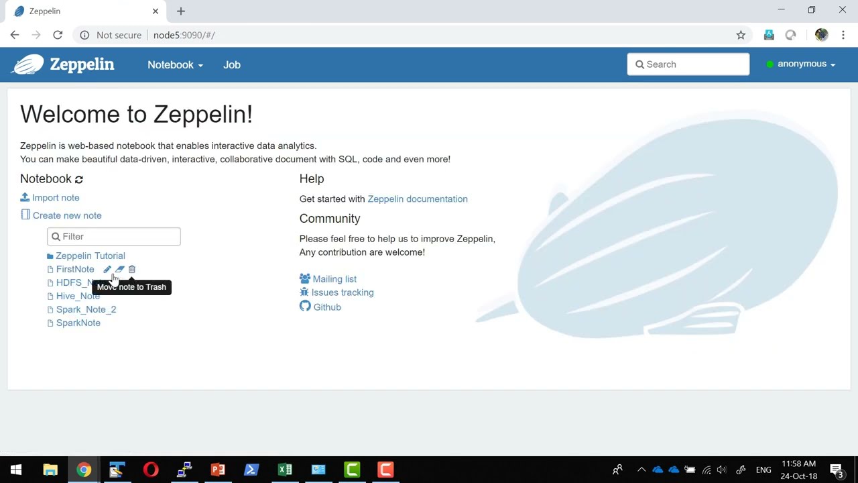The height and width of the screenshot is (483, 858).
Task: Open the Chrome profile avatar
Action: tap(821, 35)
